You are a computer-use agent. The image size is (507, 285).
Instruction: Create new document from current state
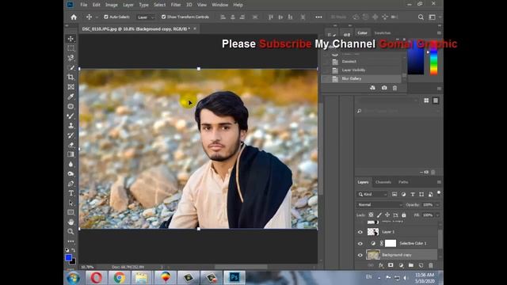pos(373,88)
